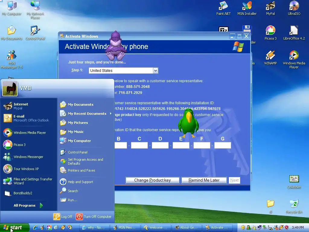Switch to MSN Mes... taskbar button

[125, 227]
